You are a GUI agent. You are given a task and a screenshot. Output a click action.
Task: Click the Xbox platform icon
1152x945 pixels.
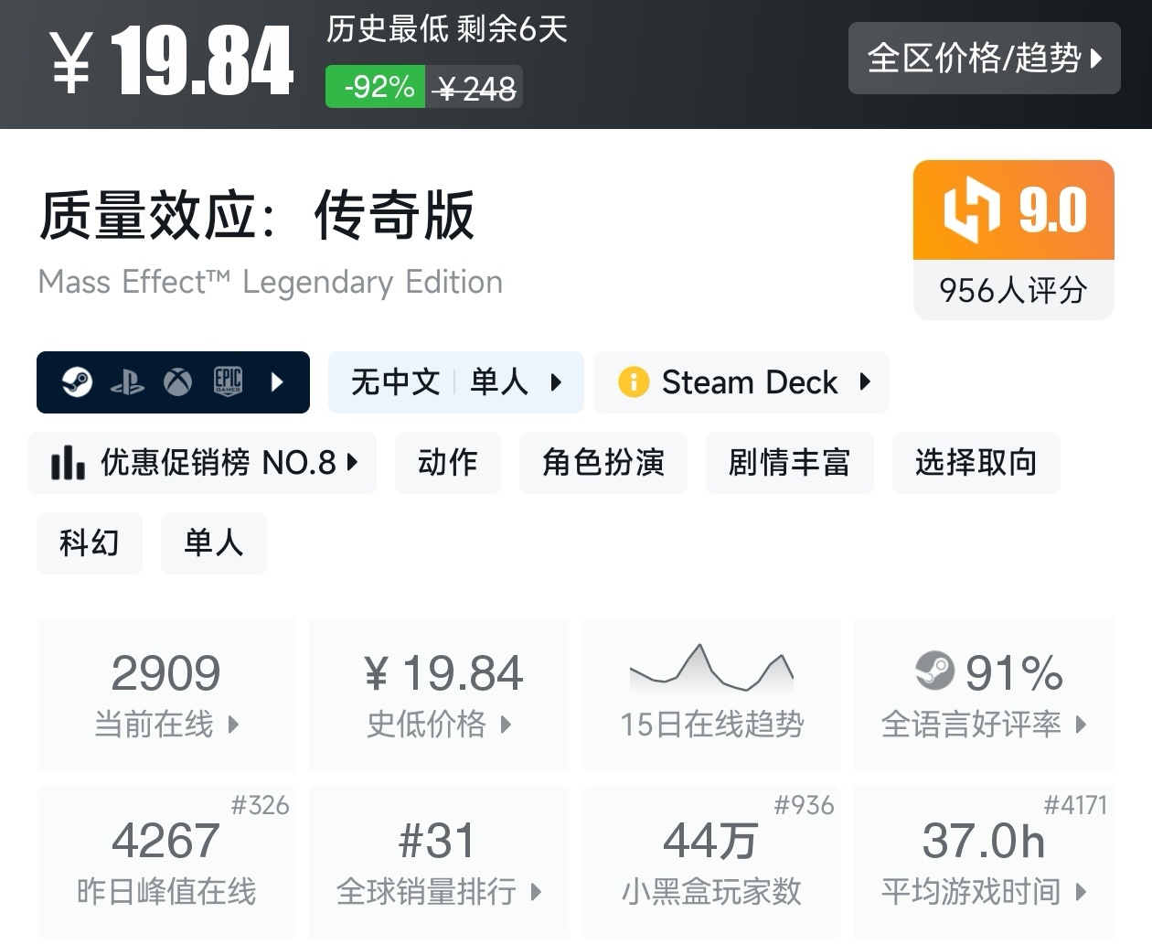coord(177,381)
